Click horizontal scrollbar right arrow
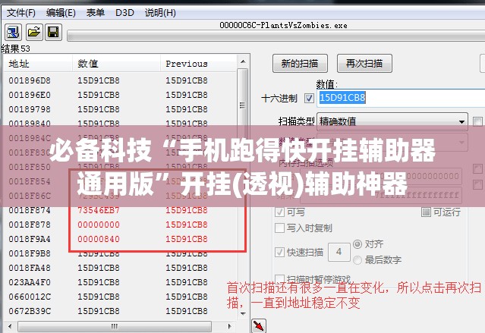This screenshot has height=333, width=485. click(229, 326)
